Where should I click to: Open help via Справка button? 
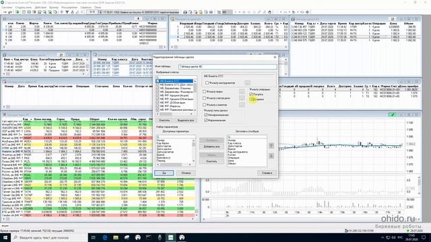click(267, 173)
